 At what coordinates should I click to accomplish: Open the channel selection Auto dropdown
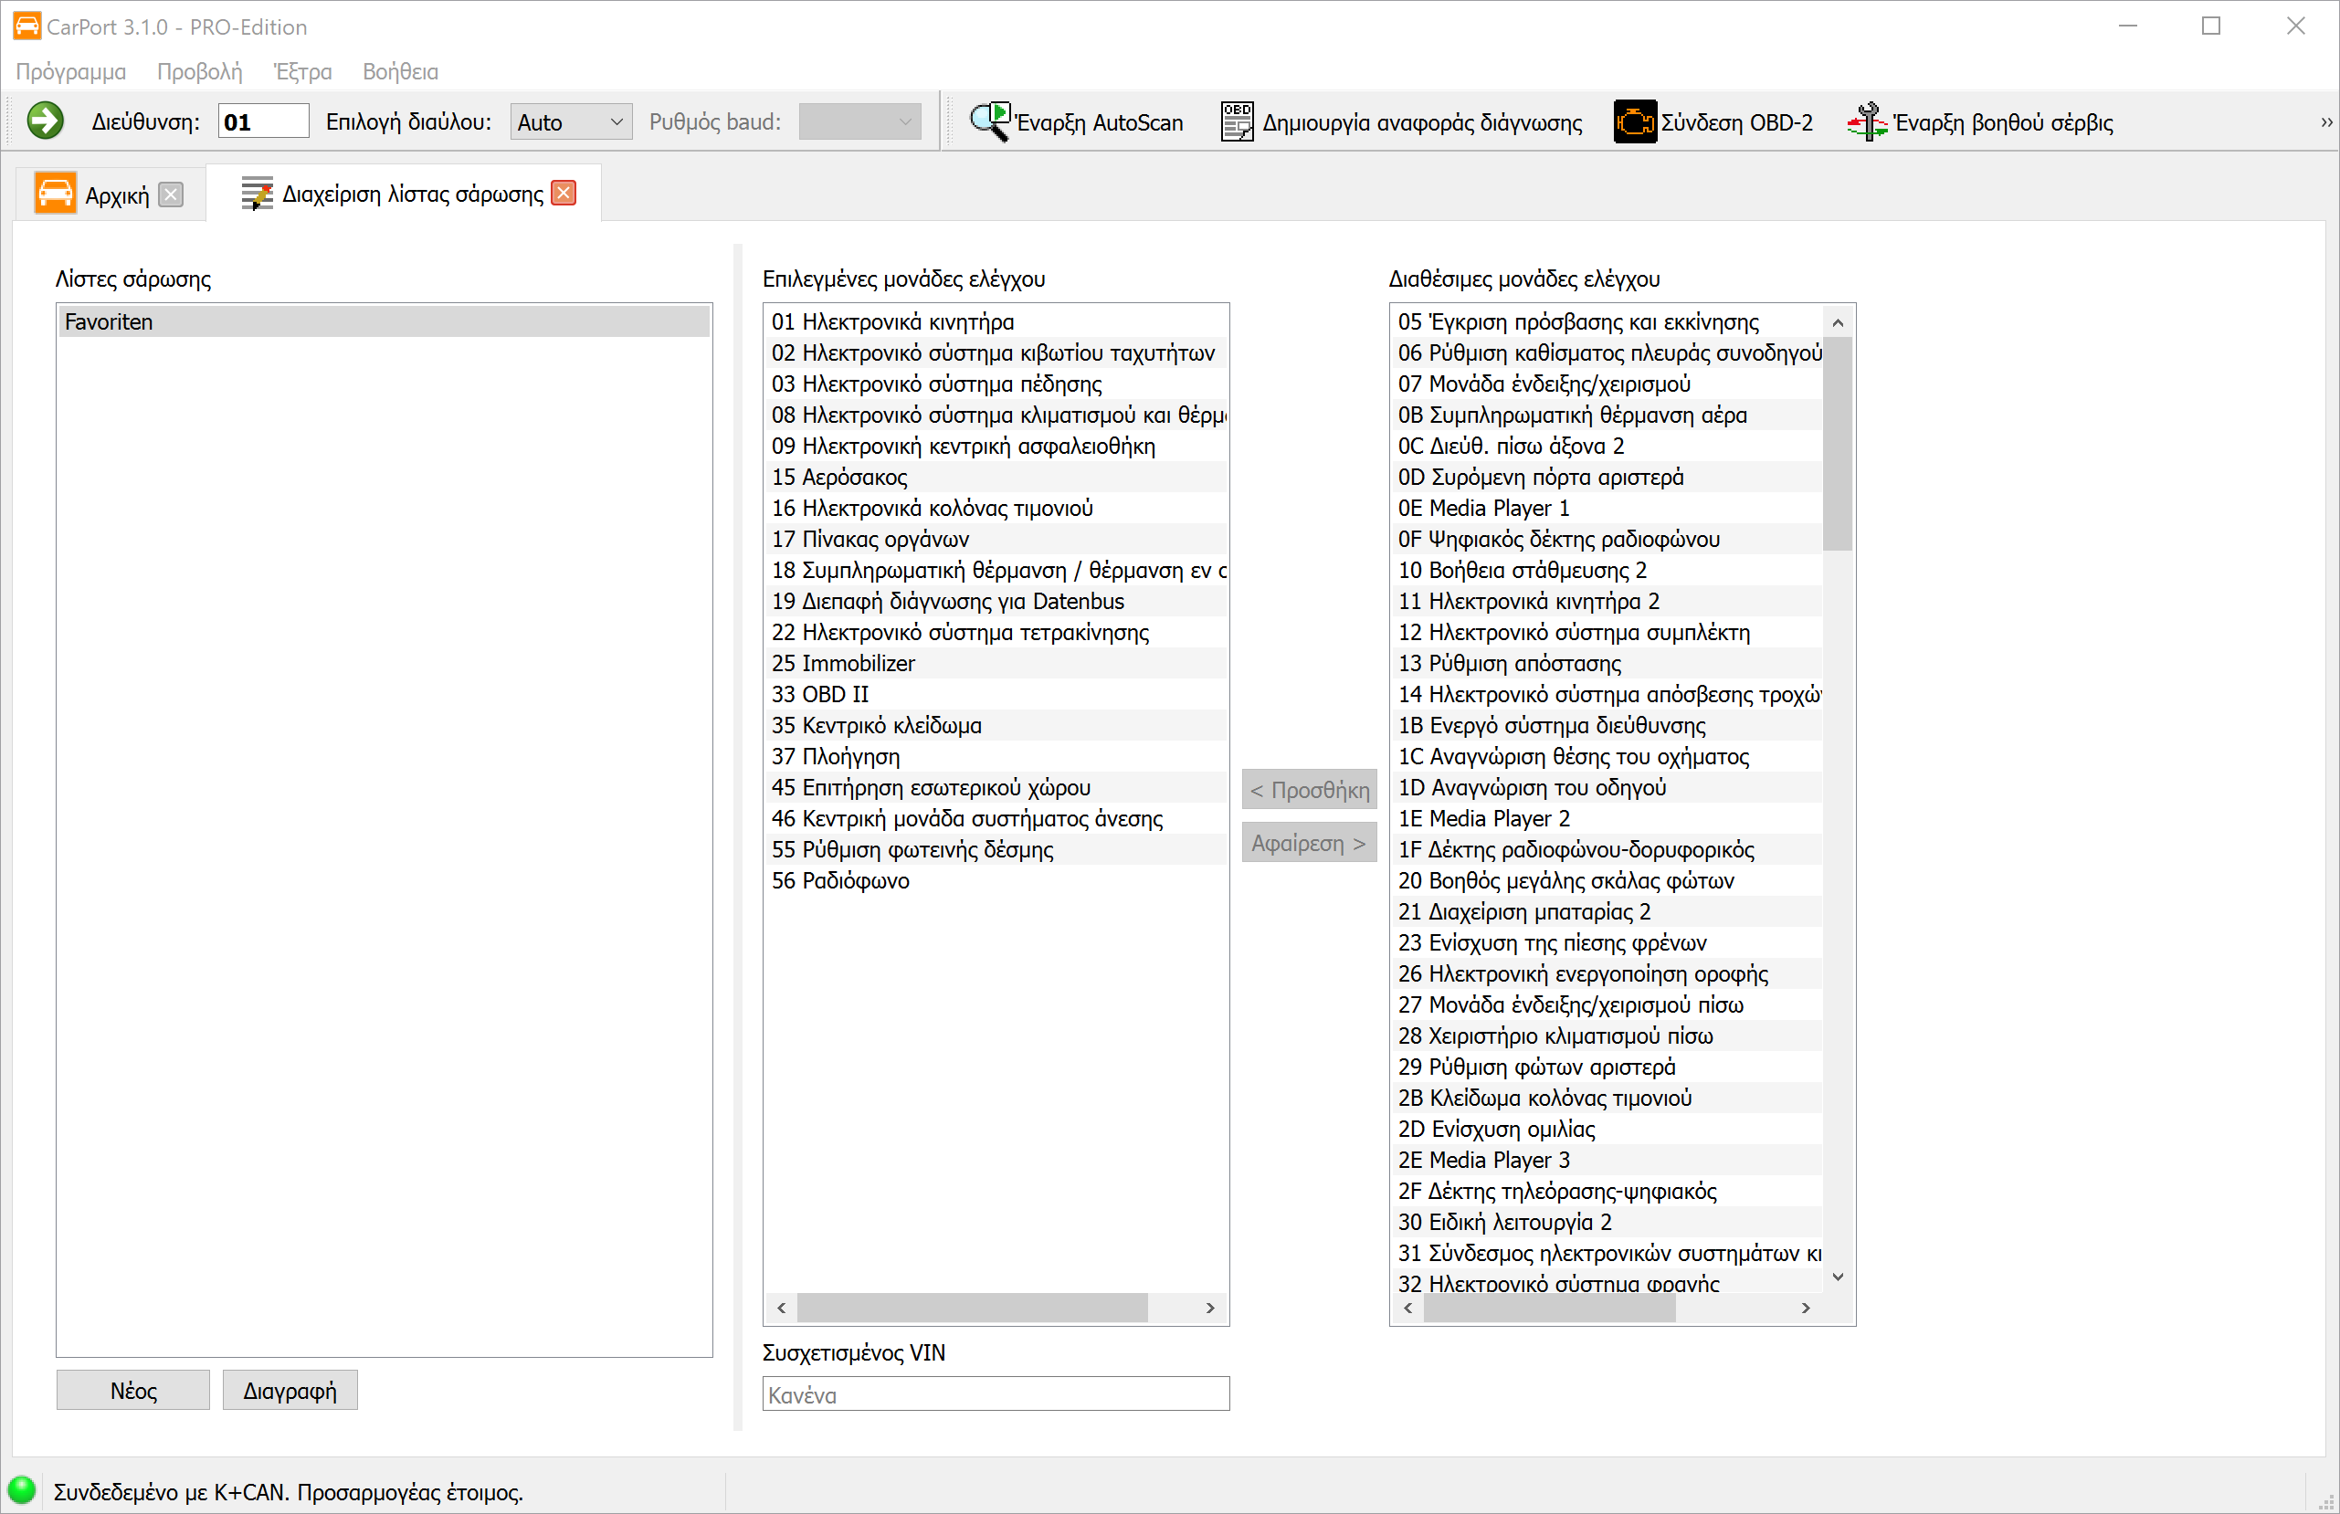pyautogui.click(x=570, y=122)
